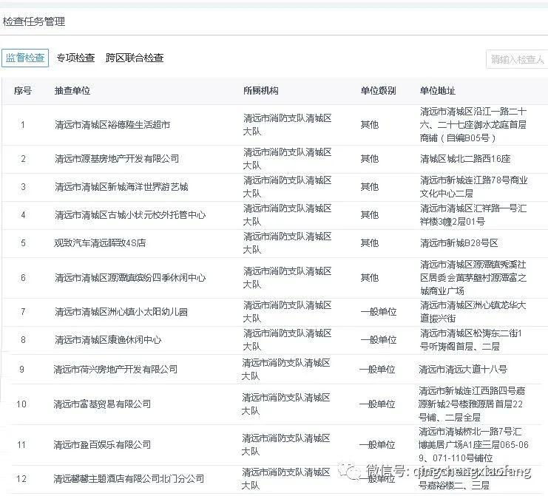Click the 单位地址 column header

[438, 91]
